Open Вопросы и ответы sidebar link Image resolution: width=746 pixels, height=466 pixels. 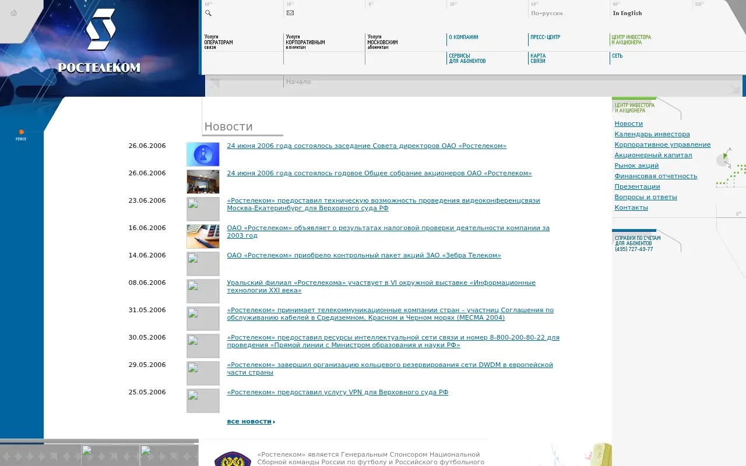pos(646,197)
